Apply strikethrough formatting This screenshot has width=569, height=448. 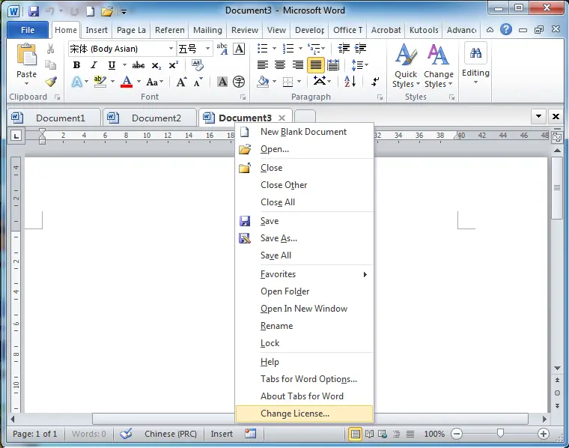click(x=139, y=65)
